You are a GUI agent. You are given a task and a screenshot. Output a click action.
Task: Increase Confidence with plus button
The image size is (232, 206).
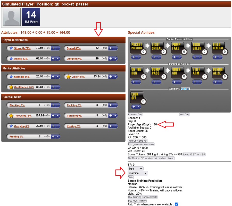pyautogui.click(x=53, y=87)
